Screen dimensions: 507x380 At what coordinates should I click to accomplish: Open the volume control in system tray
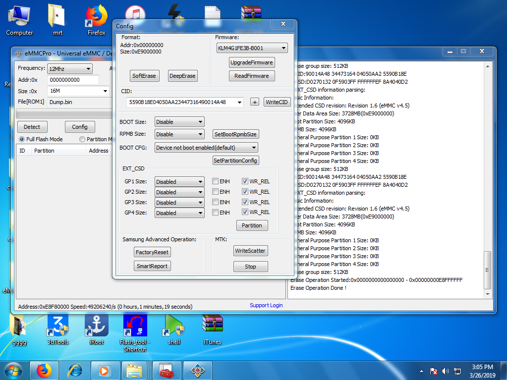pos(445,371)
